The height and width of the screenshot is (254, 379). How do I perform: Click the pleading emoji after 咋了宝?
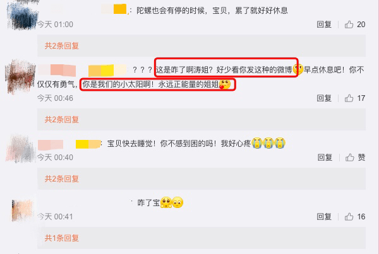pos(166,202)
